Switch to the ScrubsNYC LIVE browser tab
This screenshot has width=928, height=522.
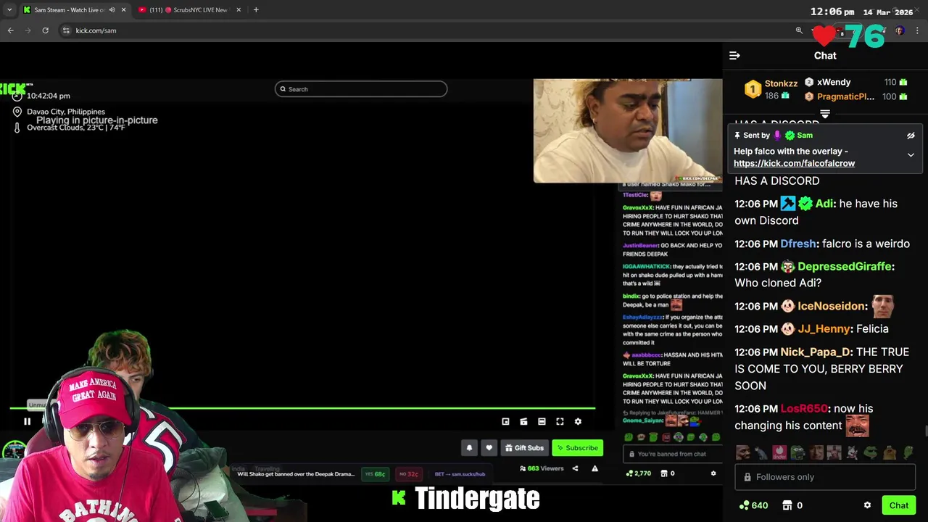[188, 10]
